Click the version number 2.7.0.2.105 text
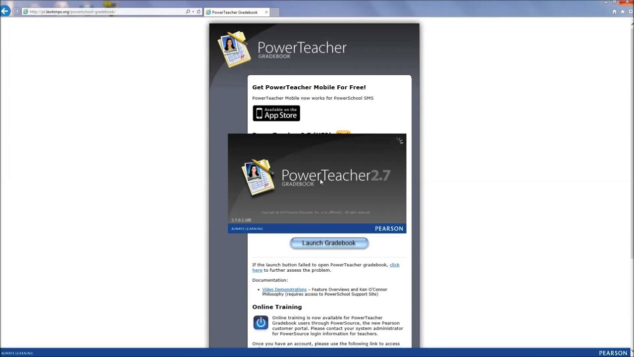 point(241,220)
